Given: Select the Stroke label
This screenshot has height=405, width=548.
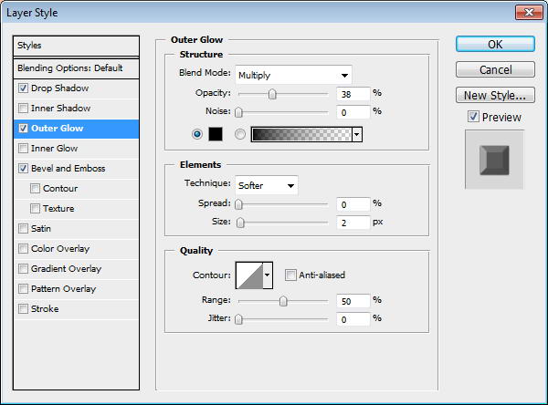Looking at the screenshot, I should pos(45,309).
